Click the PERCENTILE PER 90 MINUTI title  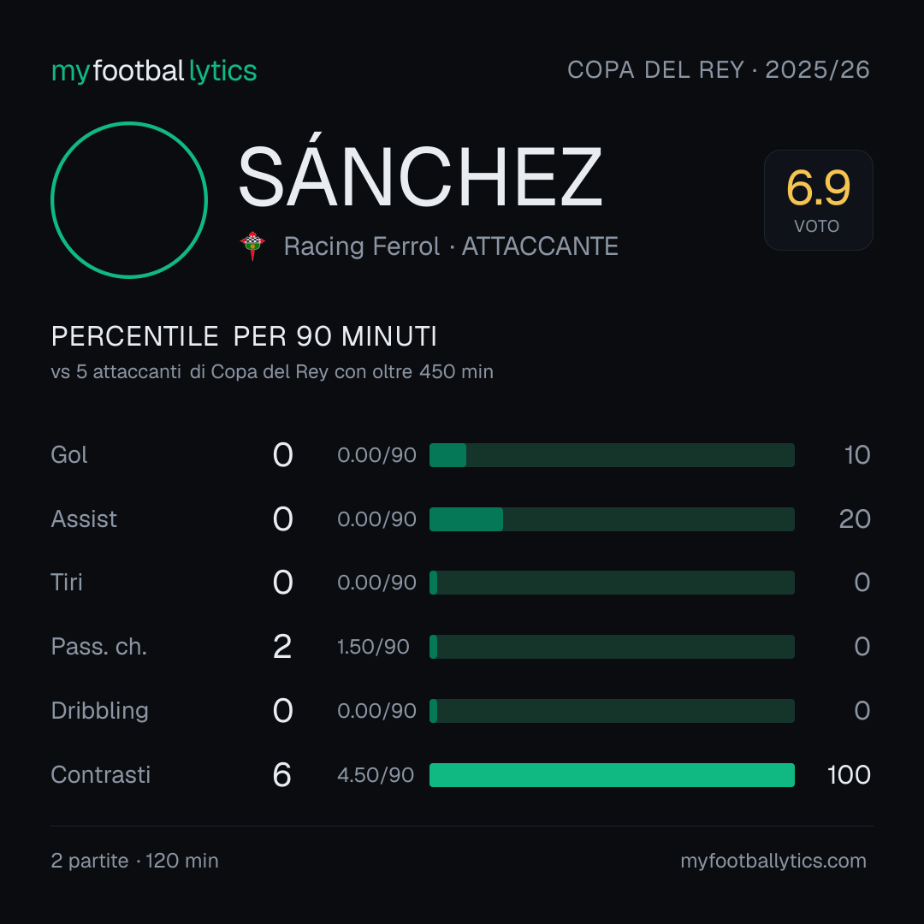click(244, 336)
